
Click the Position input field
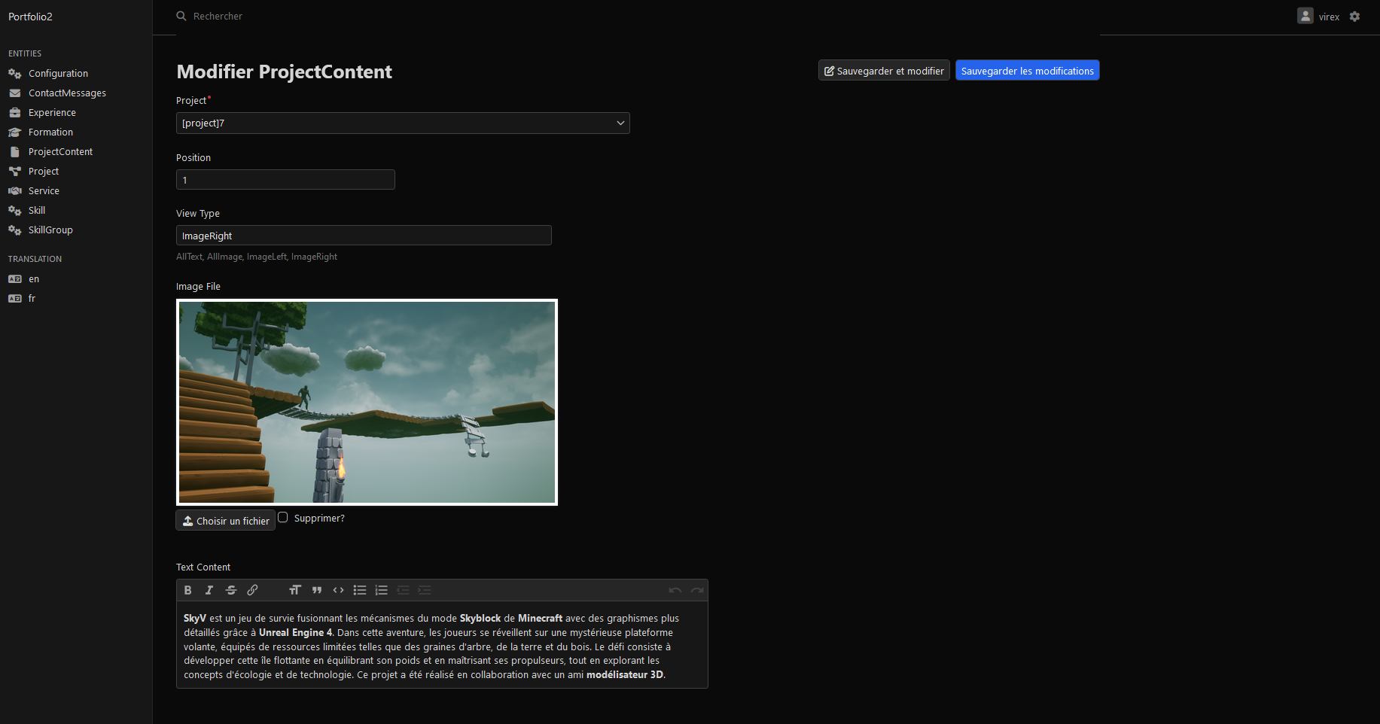285,180
